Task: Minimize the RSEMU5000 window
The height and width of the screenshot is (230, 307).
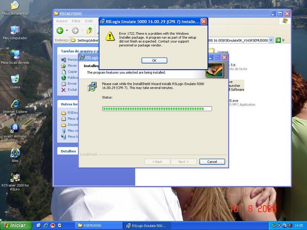Action: coord(273,14)
